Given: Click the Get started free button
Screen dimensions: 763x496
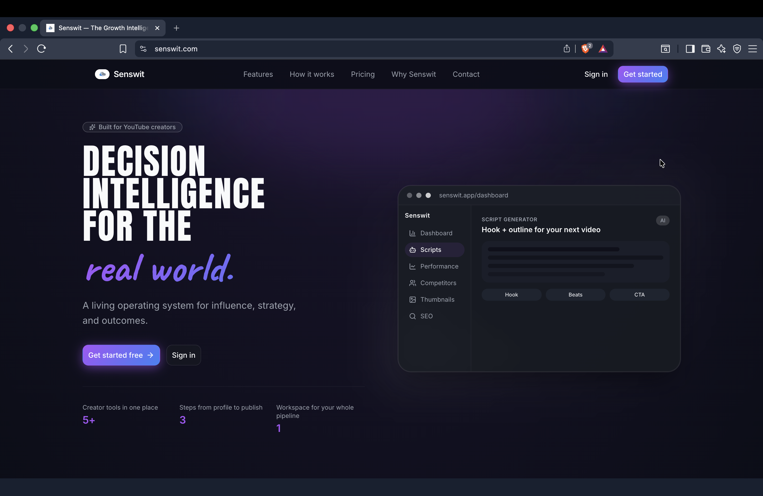Looking at the screenshot, I should point(121,355).
